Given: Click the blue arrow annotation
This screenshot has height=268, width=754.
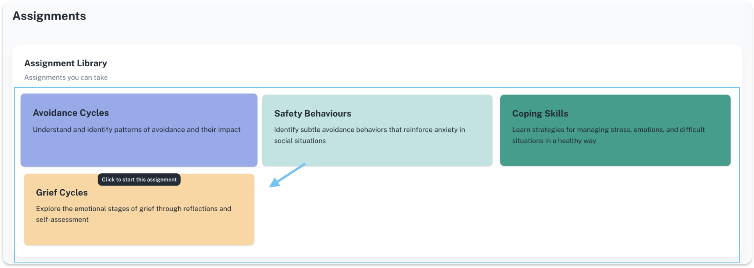Looking at the screenshot, I should coord(287,175).
